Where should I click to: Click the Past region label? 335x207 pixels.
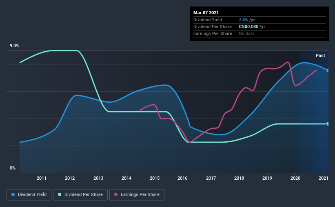(320, 55)
